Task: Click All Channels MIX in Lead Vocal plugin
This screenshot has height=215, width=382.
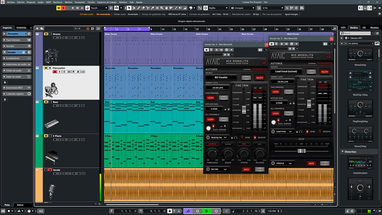Action: click(x=289, y=113)
